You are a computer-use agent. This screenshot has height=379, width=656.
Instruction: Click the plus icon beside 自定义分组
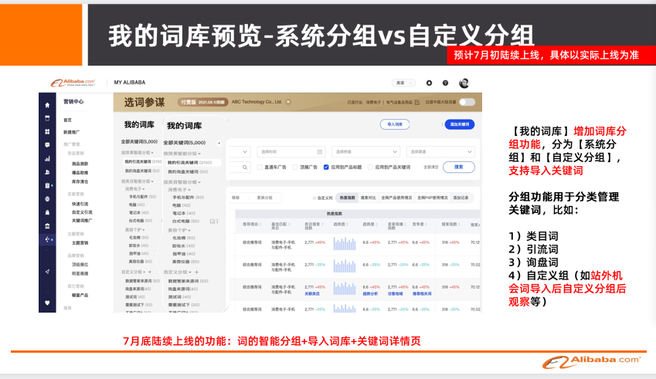click(197, 272)
